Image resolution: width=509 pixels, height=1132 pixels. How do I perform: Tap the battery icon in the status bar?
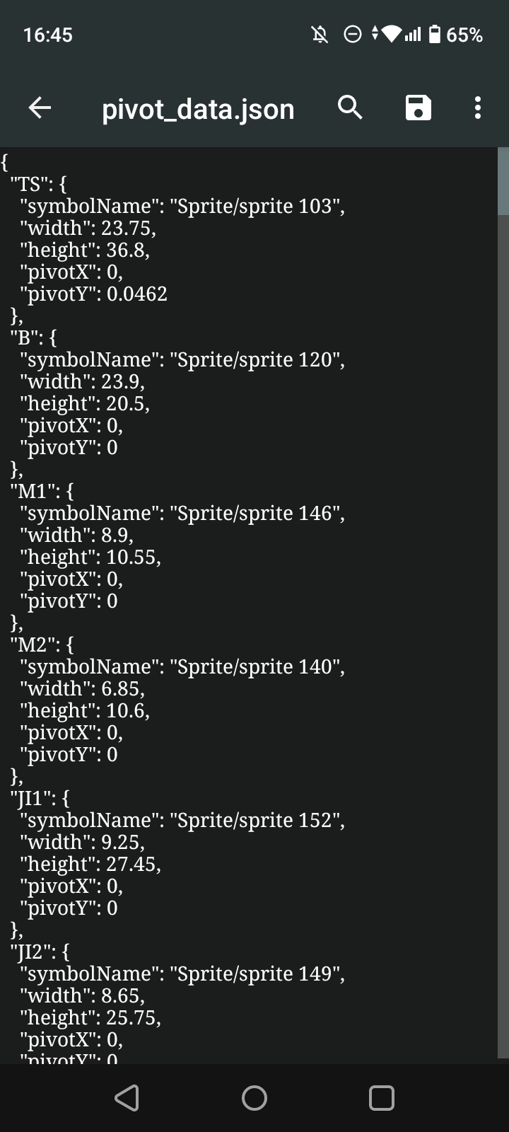click(x=435, y=34)
